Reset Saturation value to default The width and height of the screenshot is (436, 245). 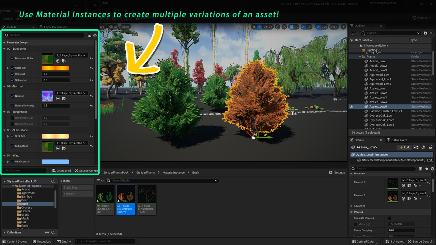tap(91, 80)
